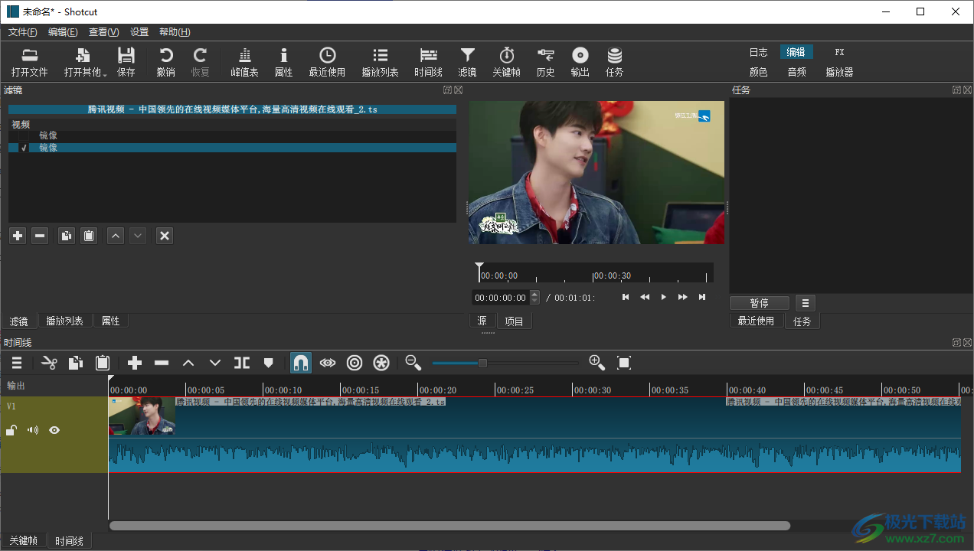Show 最近使用 recent files from toolbar

click(327, 62)
